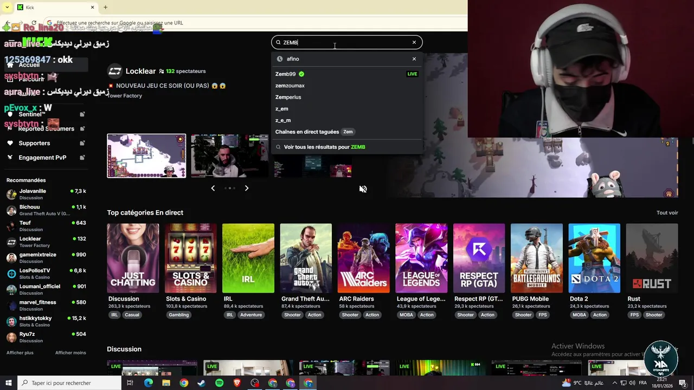
Task: Click the Casual tag under Discussion
Action: [132, 315]
